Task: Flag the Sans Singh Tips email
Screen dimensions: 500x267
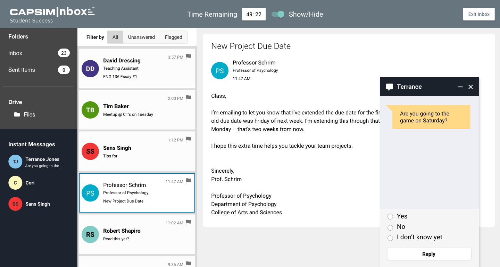Action: 189,140
